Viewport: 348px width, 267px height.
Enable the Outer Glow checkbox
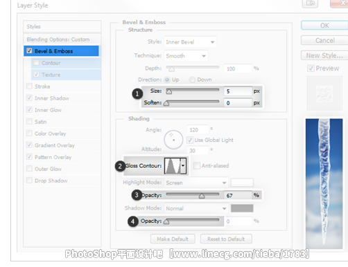29,169
